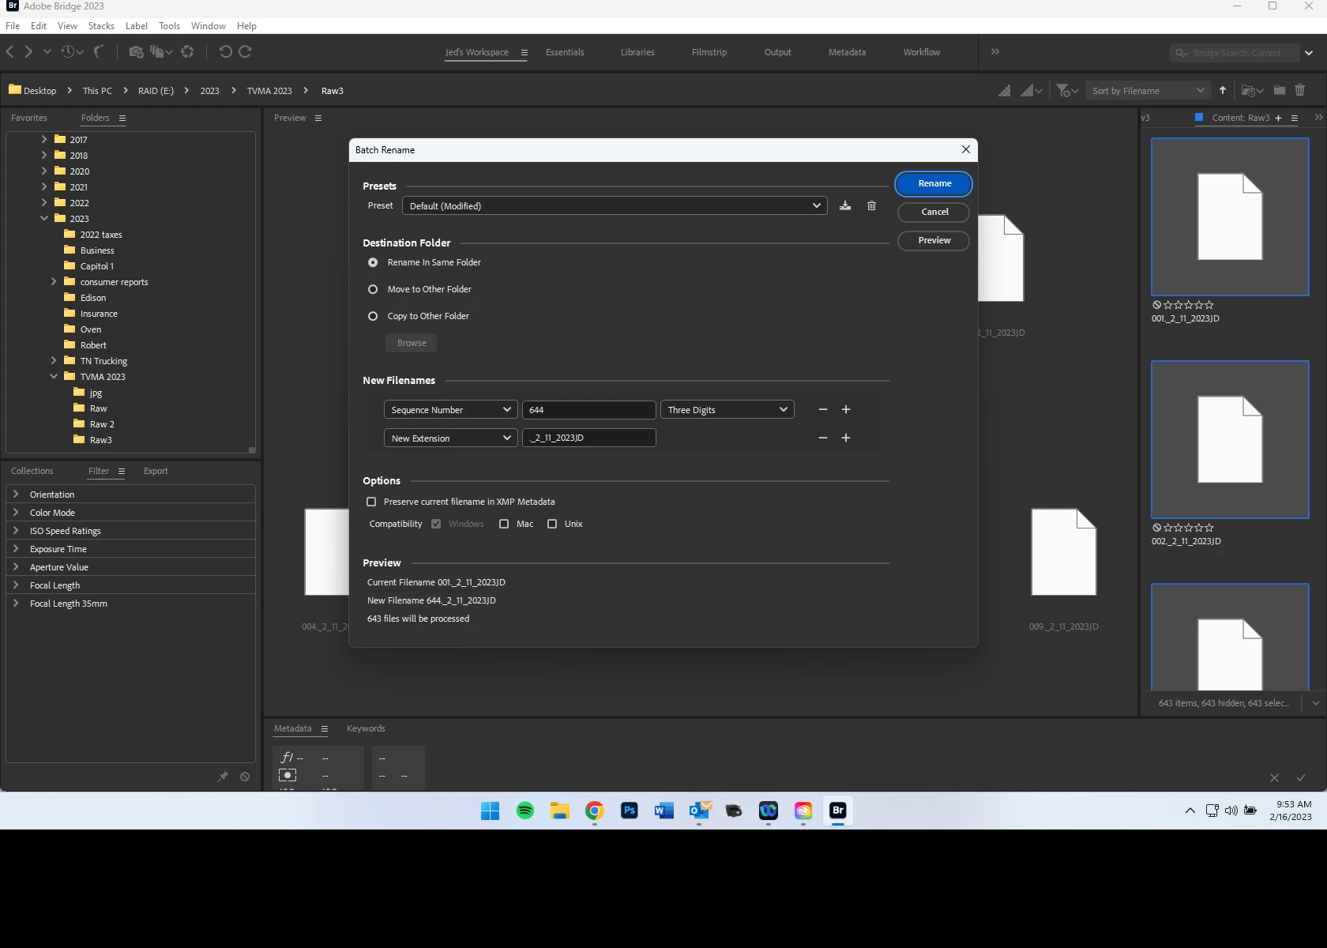Select Copy to Other Folder option
This screenshot has width=1327, height=948.
pos(373,316)
